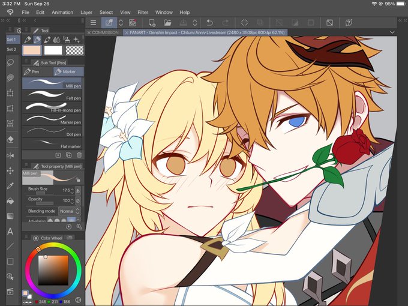Pick the Eraser tool
408x306 pixels.
click(10, 139)
